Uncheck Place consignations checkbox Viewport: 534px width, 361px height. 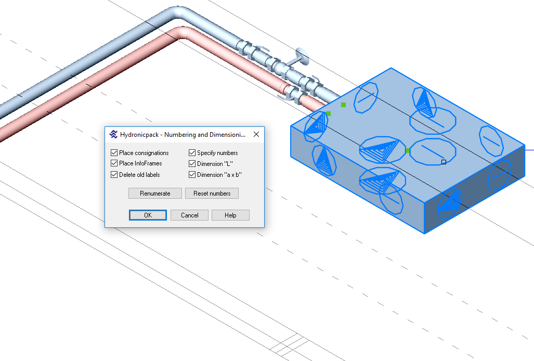pyautogui.click(x=114, y=153)
